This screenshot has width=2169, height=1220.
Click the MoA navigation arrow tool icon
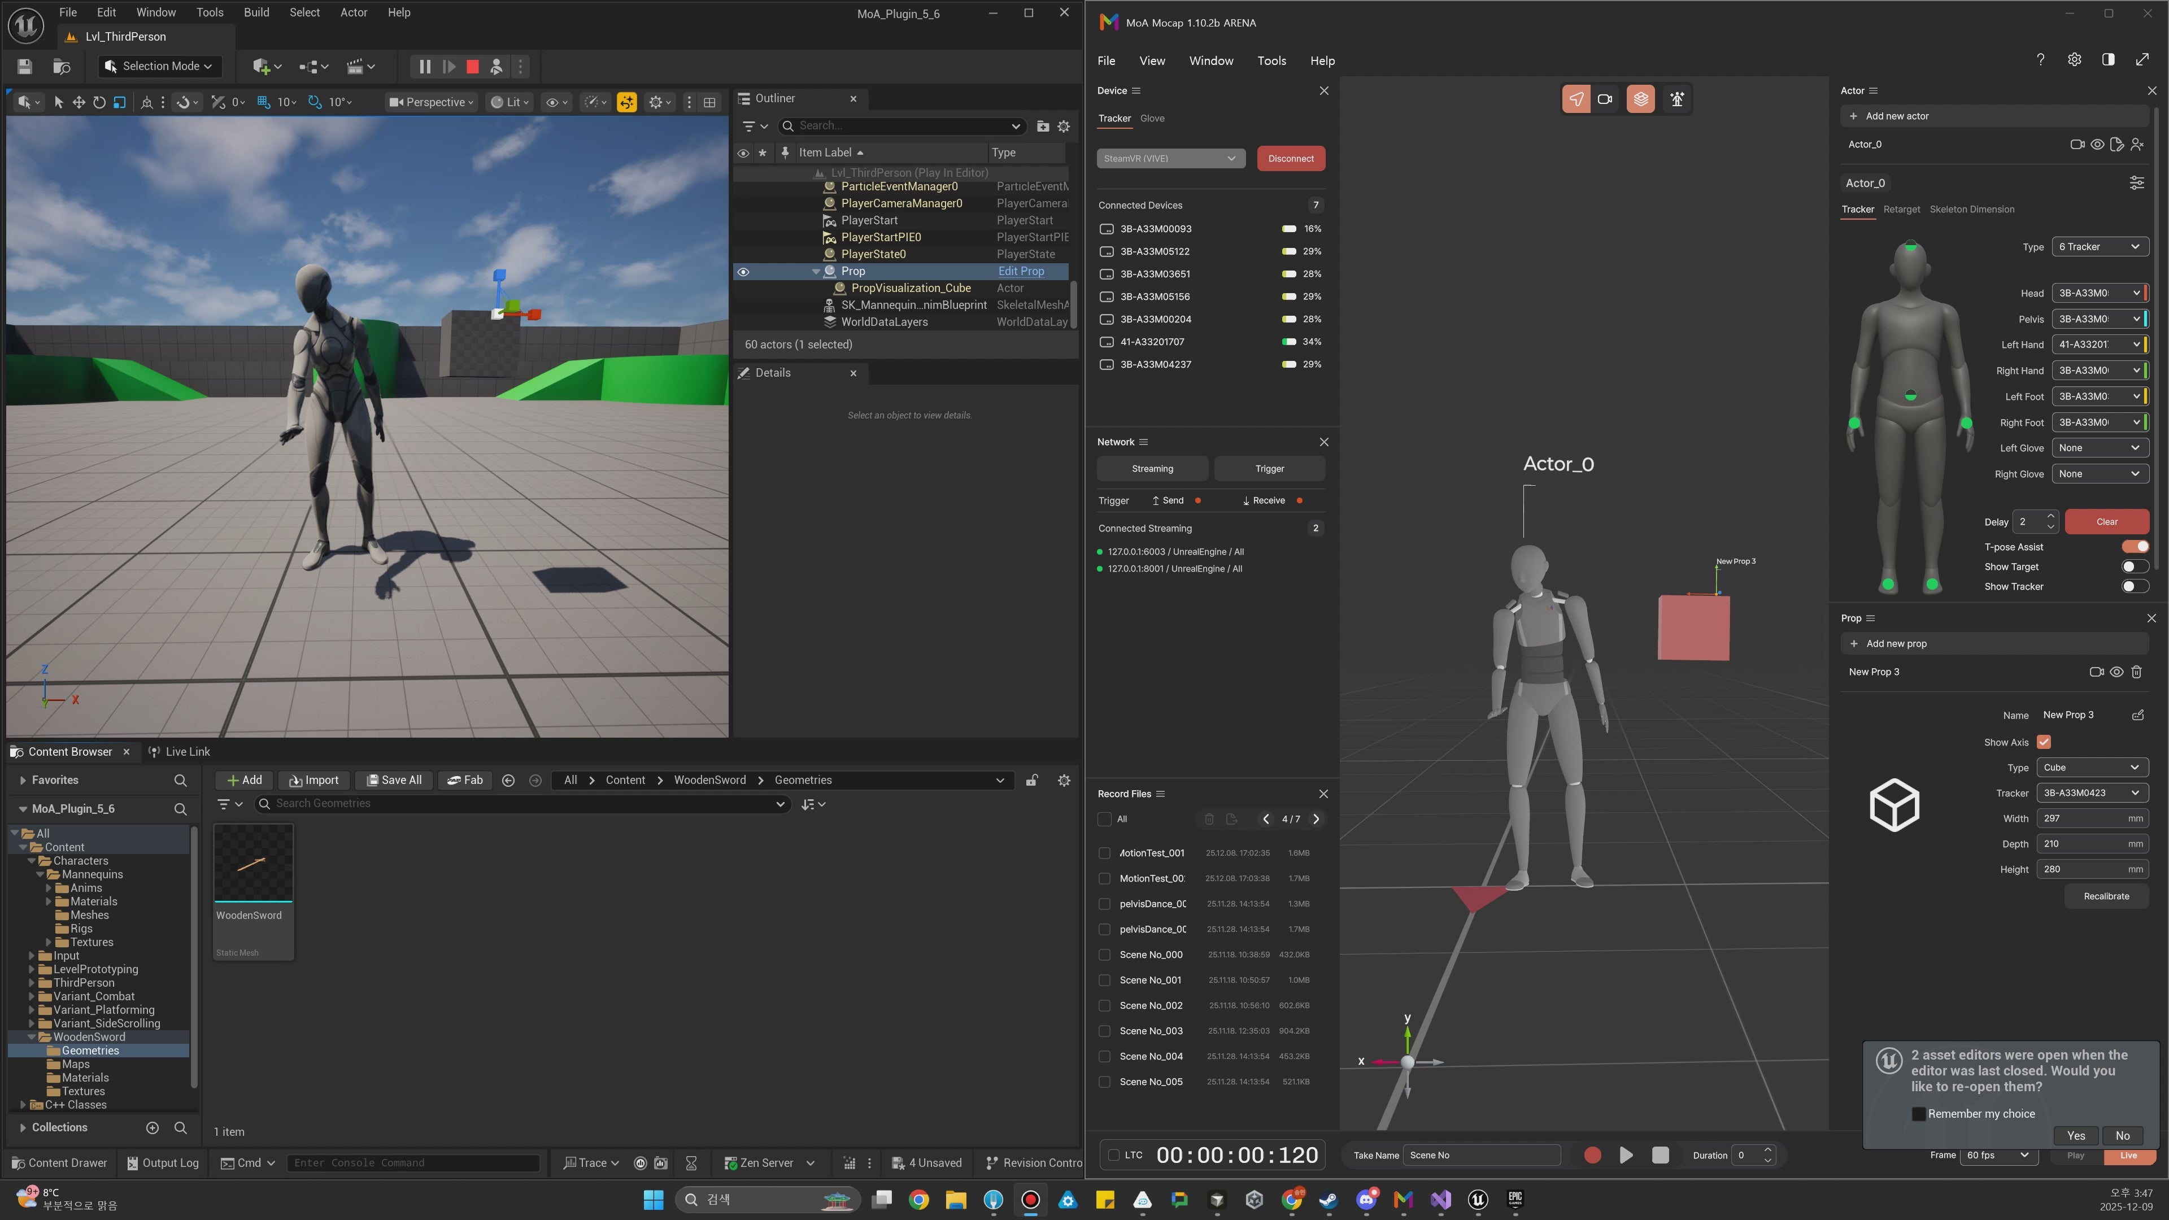1575,99
